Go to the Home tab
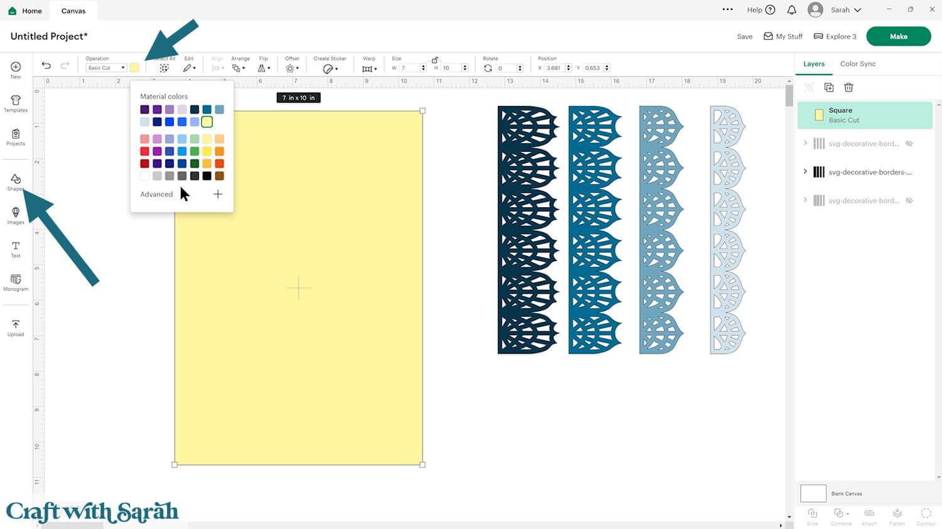The width and height of the screenshot is (942, 529). (25, 11)
